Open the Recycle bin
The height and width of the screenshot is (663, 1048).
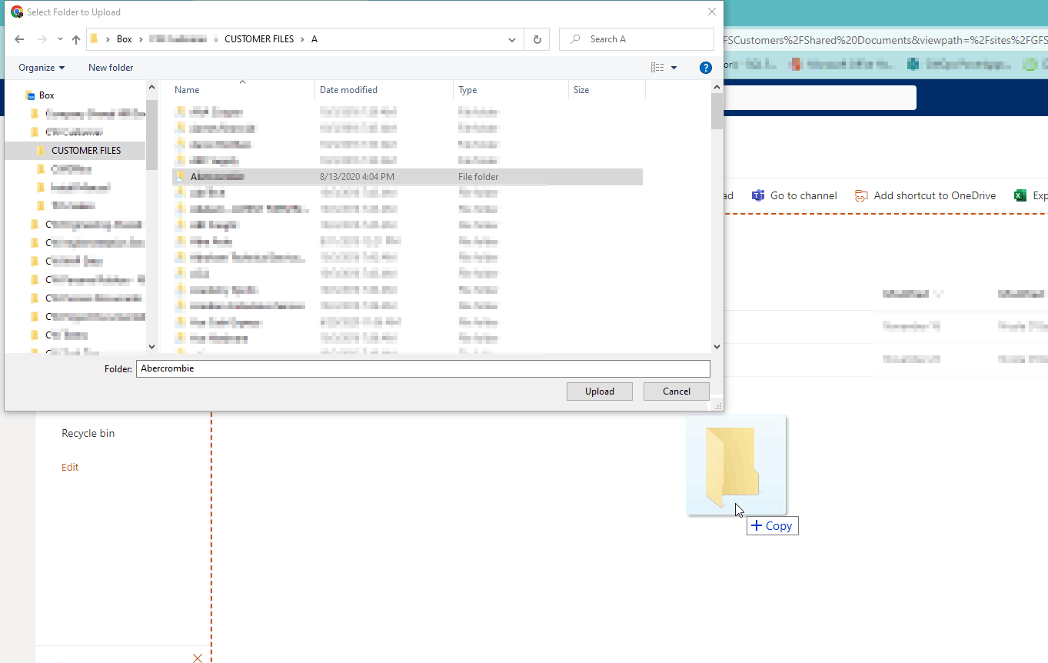pyautogui.click(x=88, y=433)
